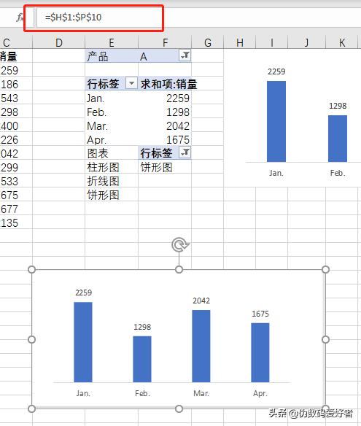Select column C header
Viewport: 361px width, 426px height.
pyautogui.click(x=16, y=42)
